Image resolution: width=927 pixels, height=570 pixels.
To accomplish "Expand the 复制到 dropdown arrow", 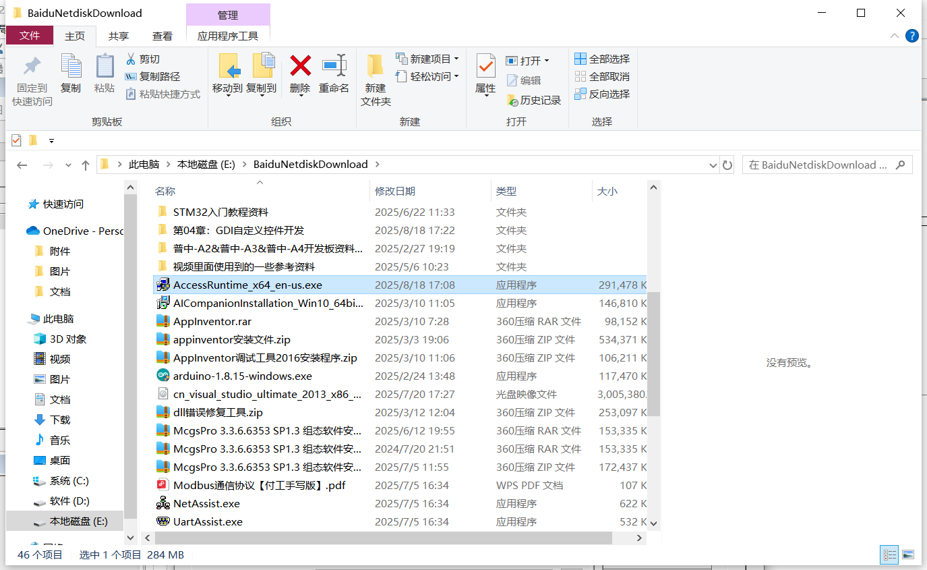I will pyautogui.click(x=262, y=96).
